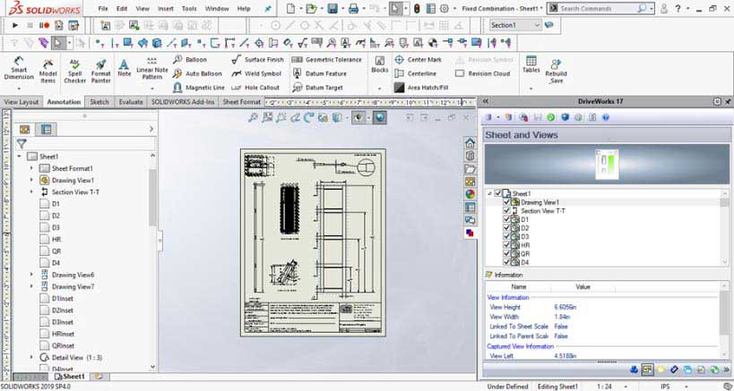This screenshot has width=734, height=391.
Task: Open the Model Items tool
Action: coord(47,70)
